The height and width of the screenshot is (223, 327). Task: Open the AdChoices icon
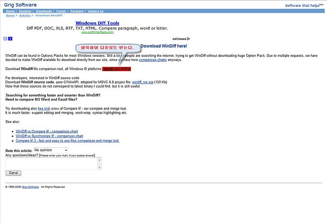point(188,39)
